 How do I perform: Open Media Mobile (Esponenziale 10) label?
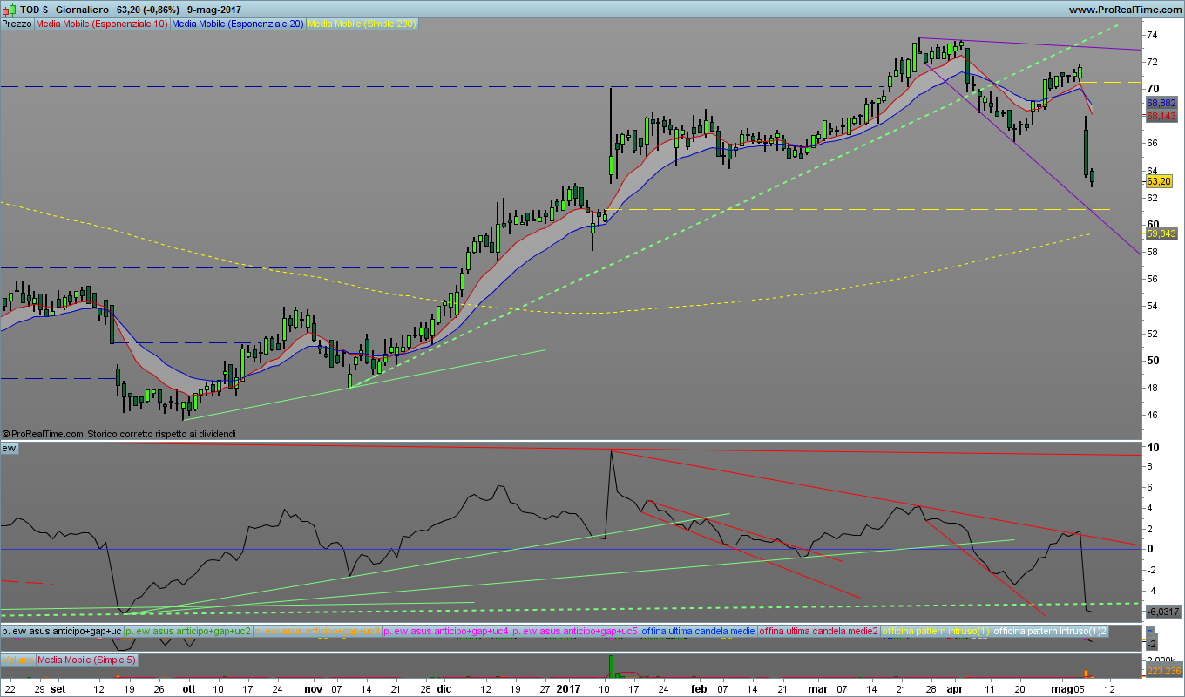(102, 24)
